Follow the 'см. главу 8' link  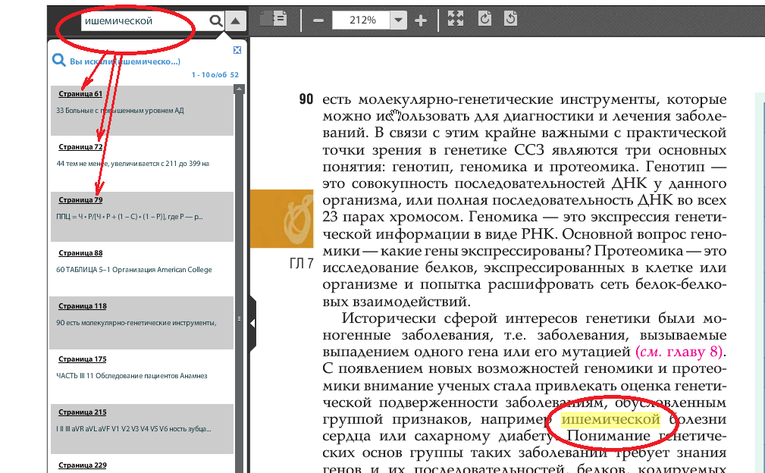679,352
